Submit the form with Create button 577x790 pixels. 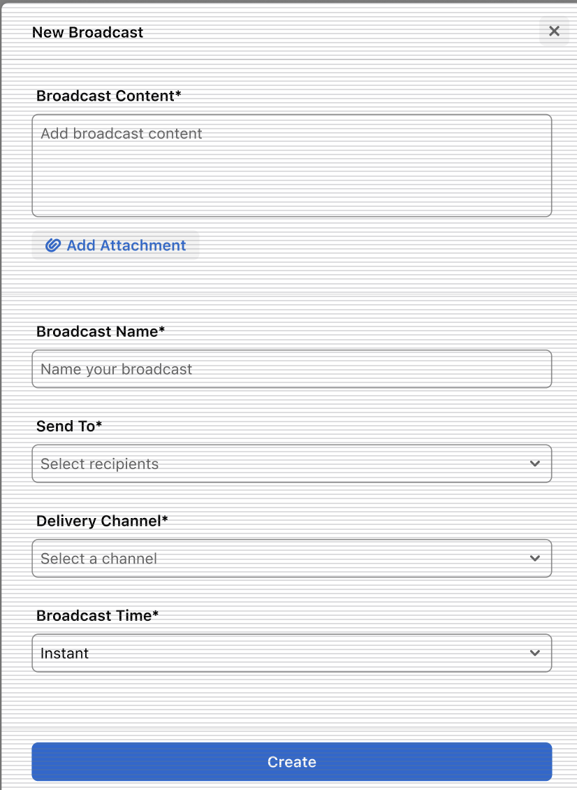(291, 762)
